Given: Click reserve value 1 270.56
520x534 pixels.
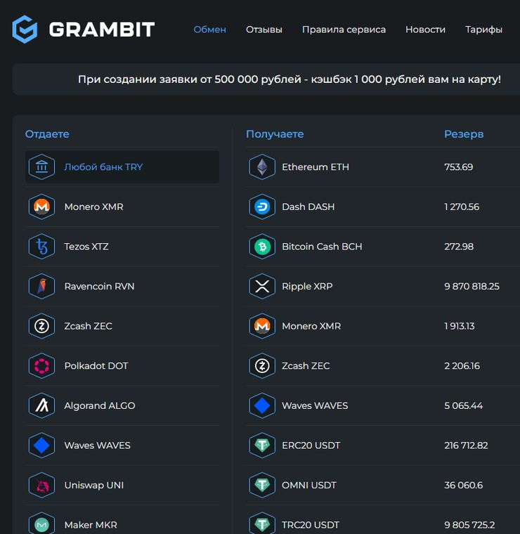Looking at the screenshot, I should pyautogui.click(x=462, y=207).
